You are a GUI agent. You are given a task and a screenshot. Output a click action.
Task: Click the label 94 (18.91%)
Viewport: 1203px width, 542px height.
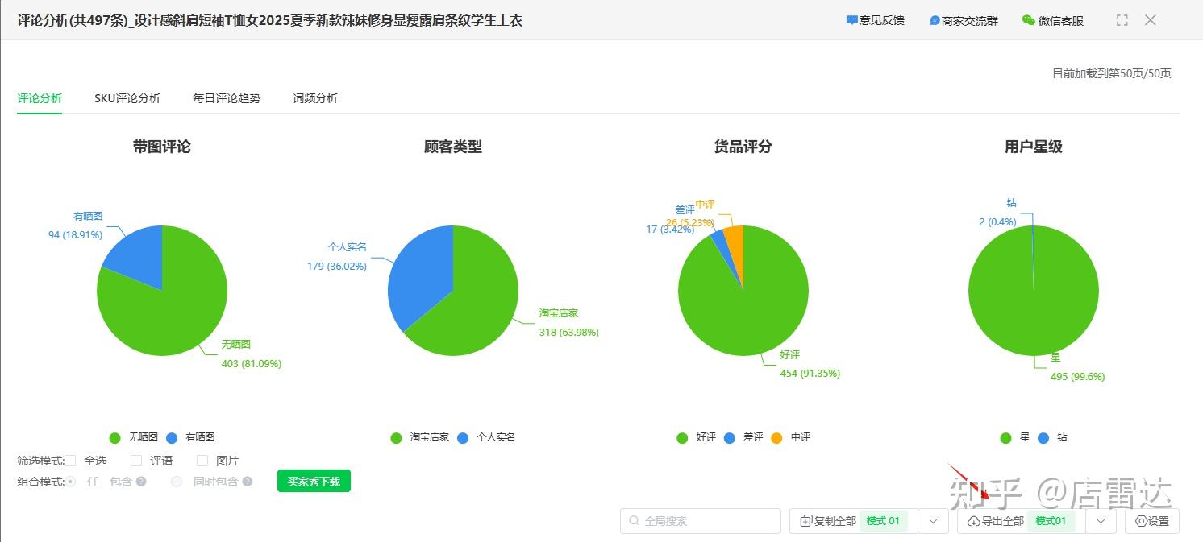(75, 235)
